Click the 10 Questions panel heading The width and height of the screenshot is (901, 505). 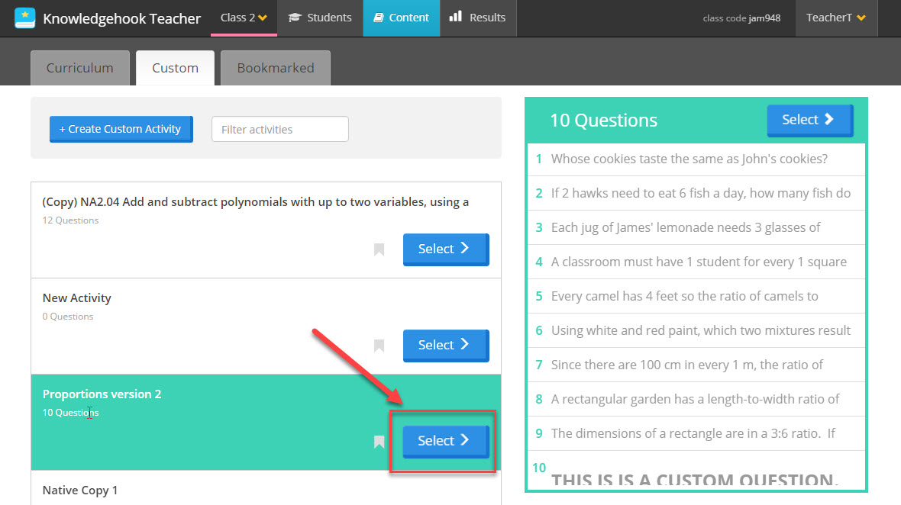[603, 120]
